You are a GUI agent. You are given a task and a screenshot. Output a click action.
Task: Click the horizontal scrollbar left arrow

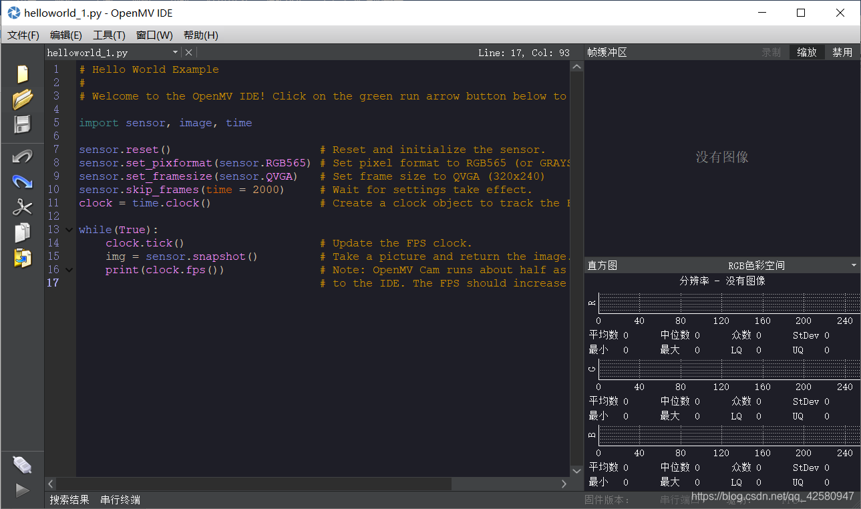(51, 484)
